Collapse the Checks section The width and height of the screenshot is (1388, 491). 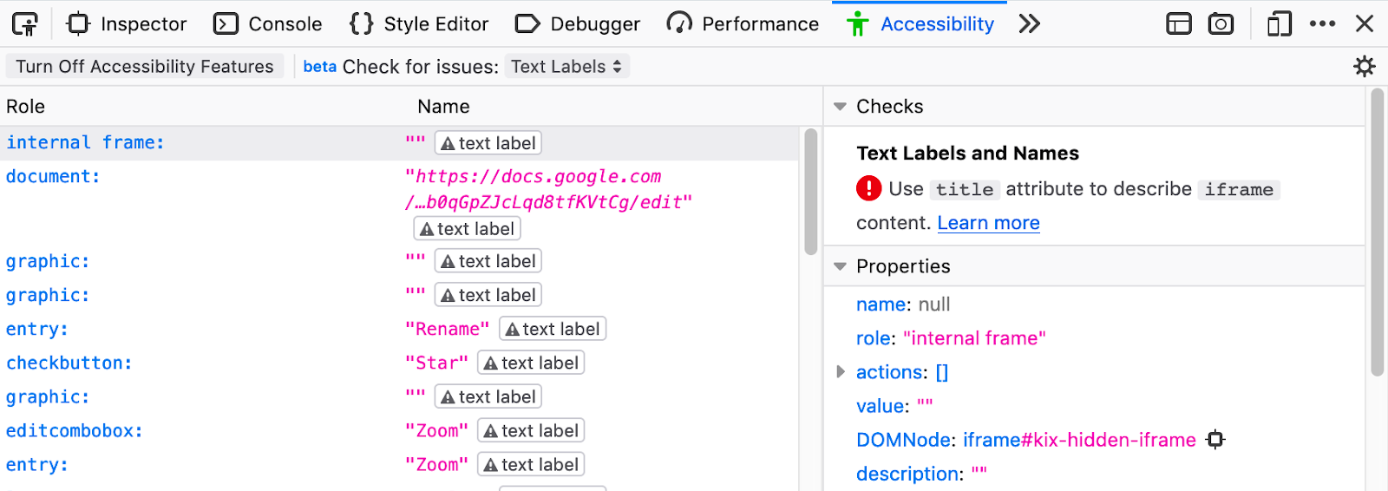840,107
